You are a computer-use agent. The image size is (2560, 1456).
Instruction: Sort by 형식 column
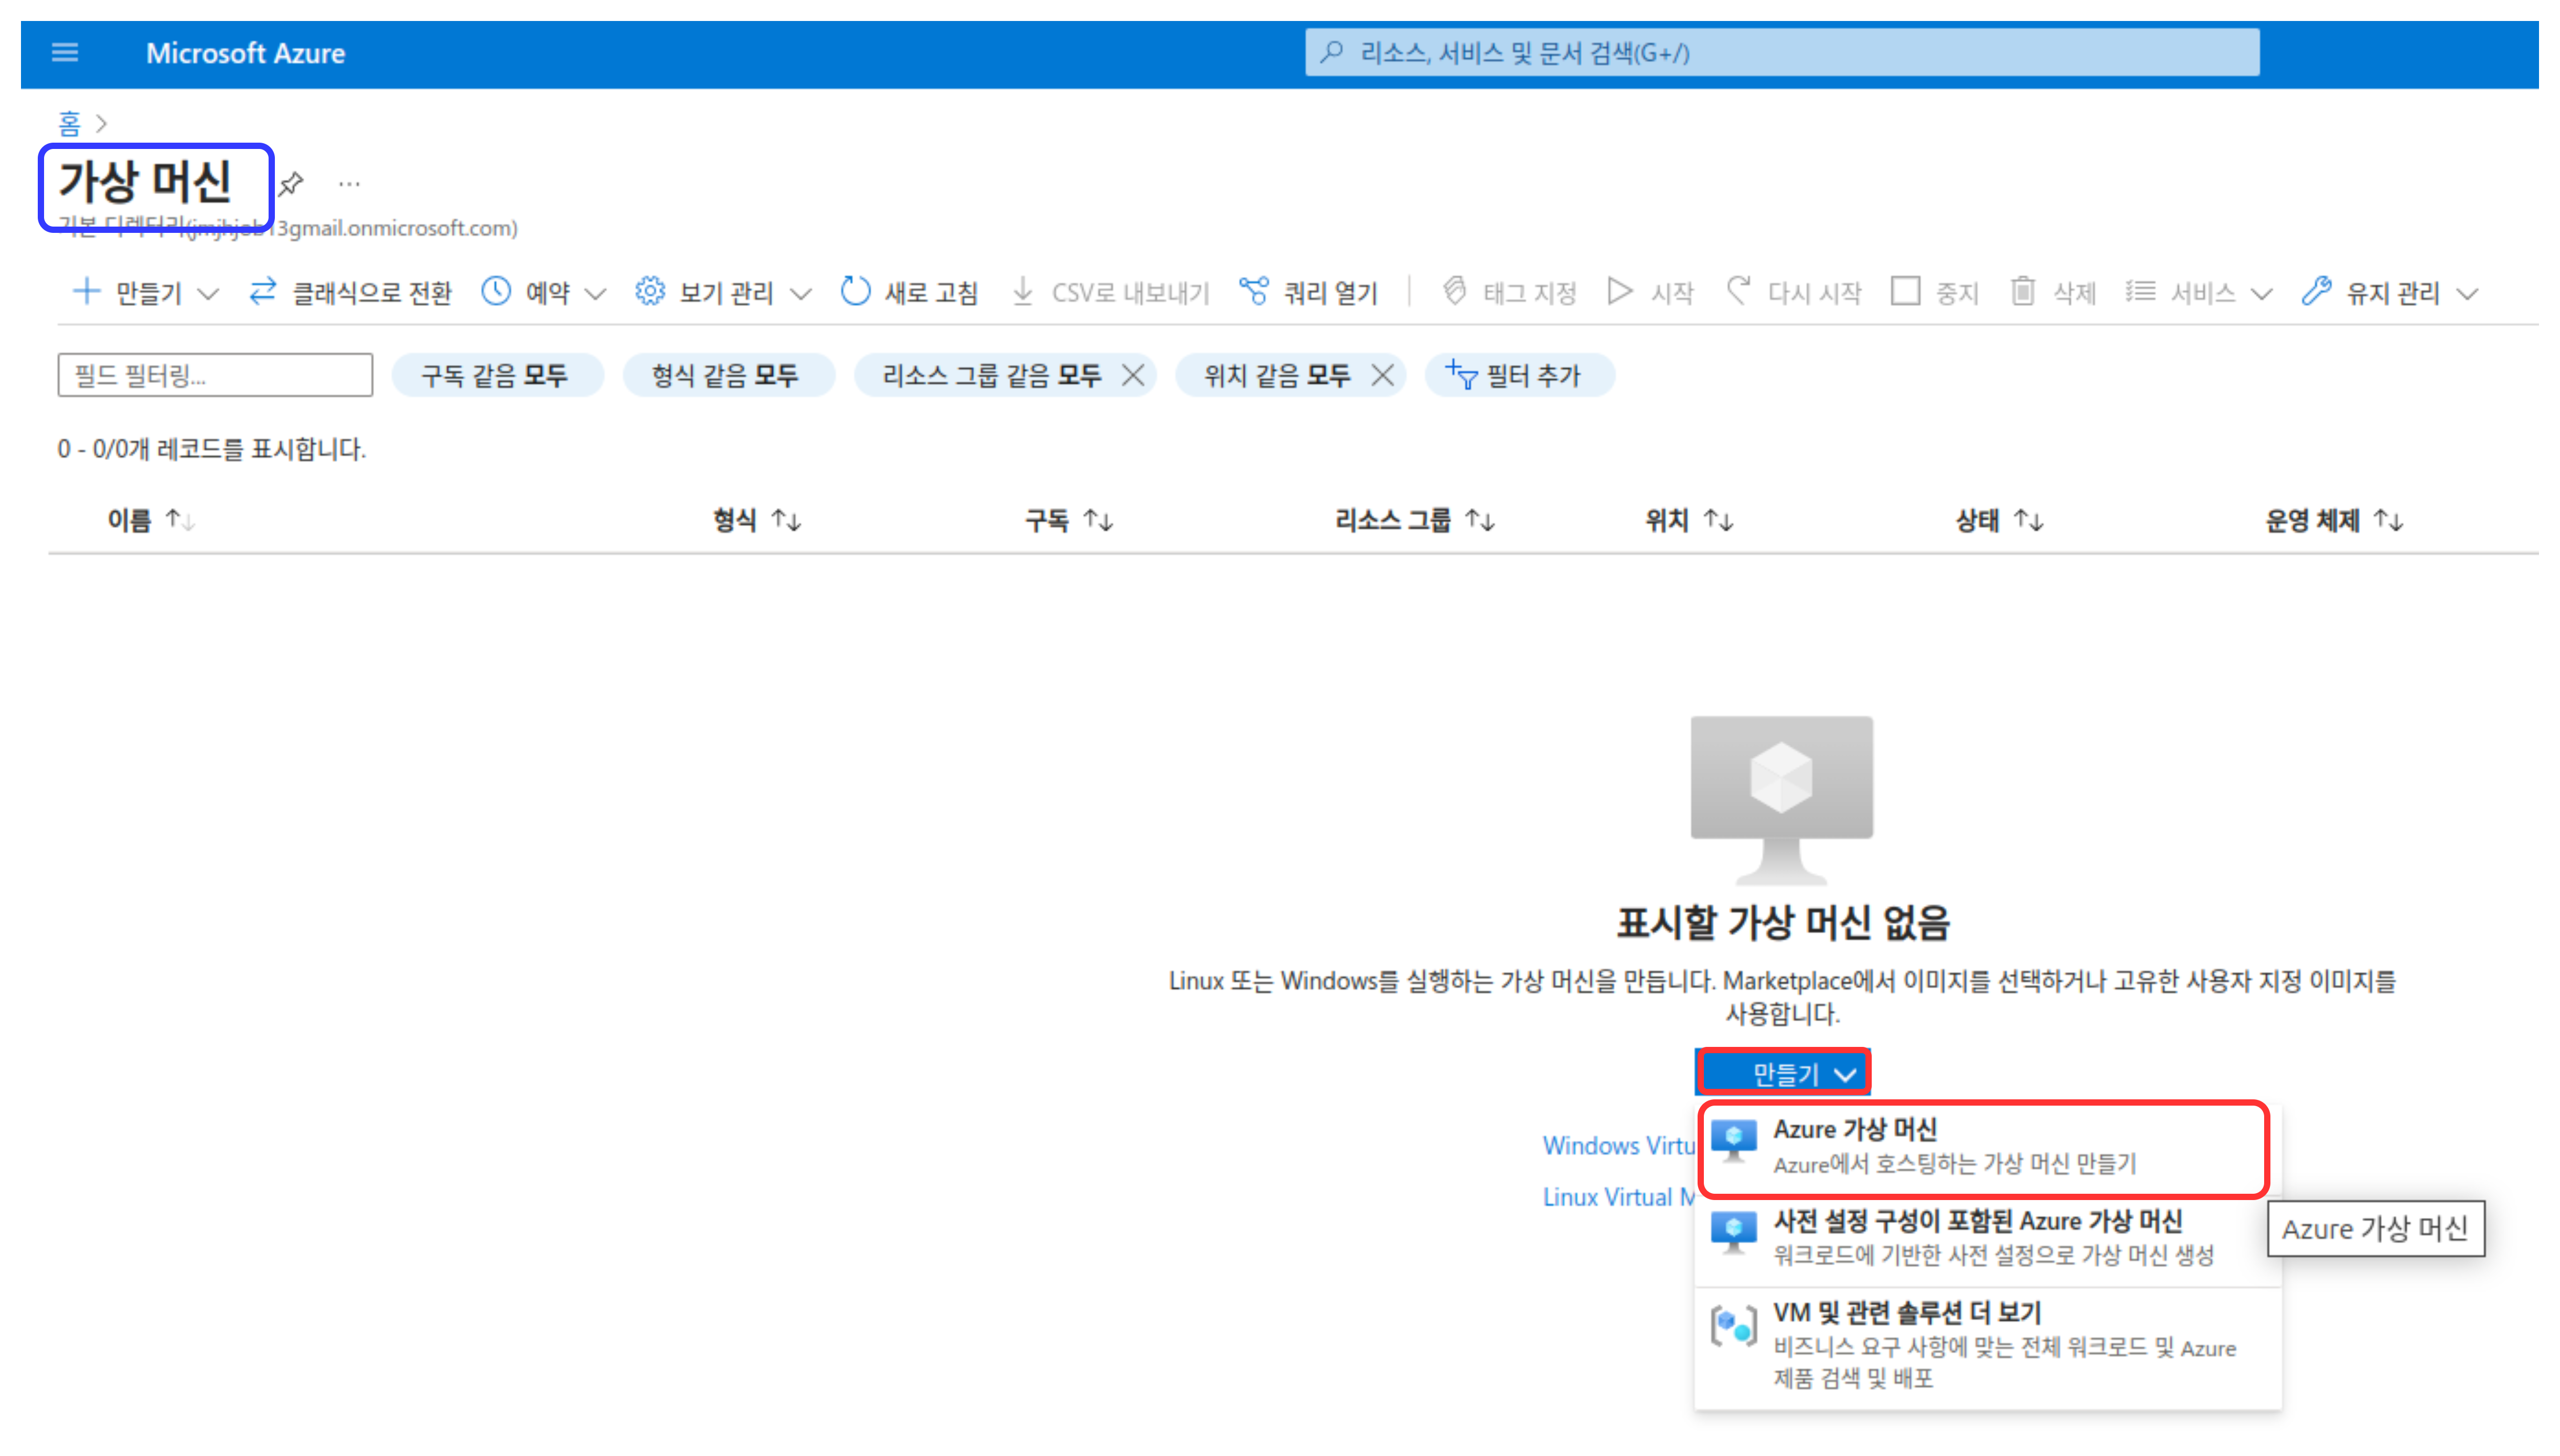click(x=757, y=520)
